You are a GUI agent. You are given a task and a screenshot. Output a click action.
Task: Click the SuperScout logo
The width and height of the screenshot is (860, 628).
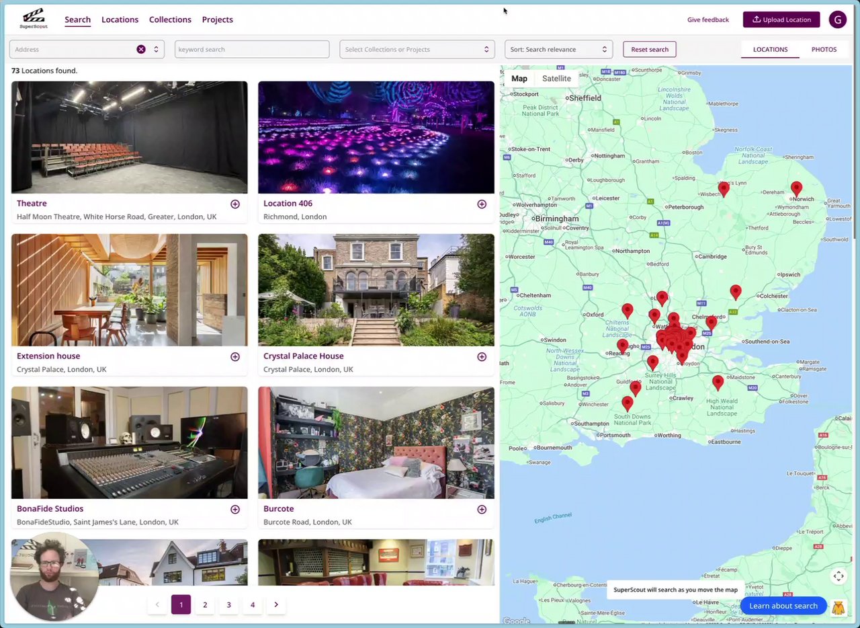pos(34,19)
